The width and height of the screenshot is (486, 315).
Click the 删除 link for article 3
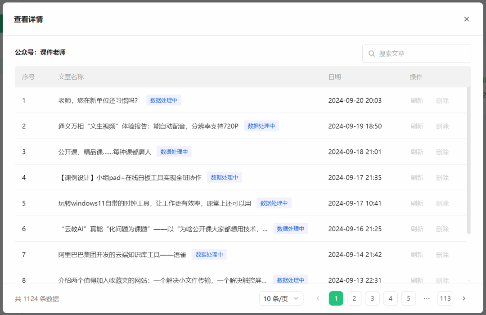click(x=442, y=151)
